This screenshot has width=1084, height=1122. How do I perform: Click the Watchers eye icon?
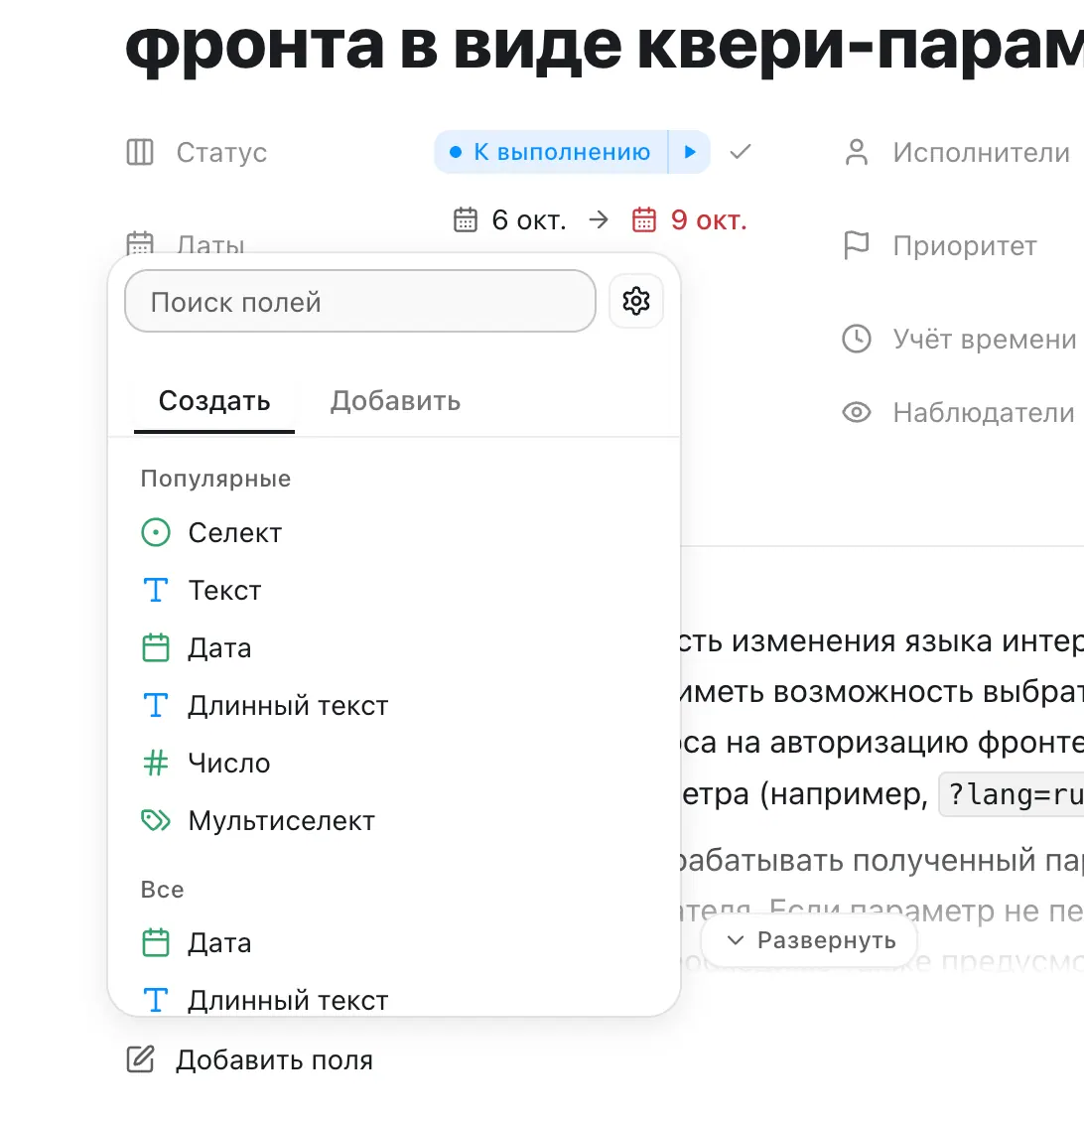coord(857,412)
